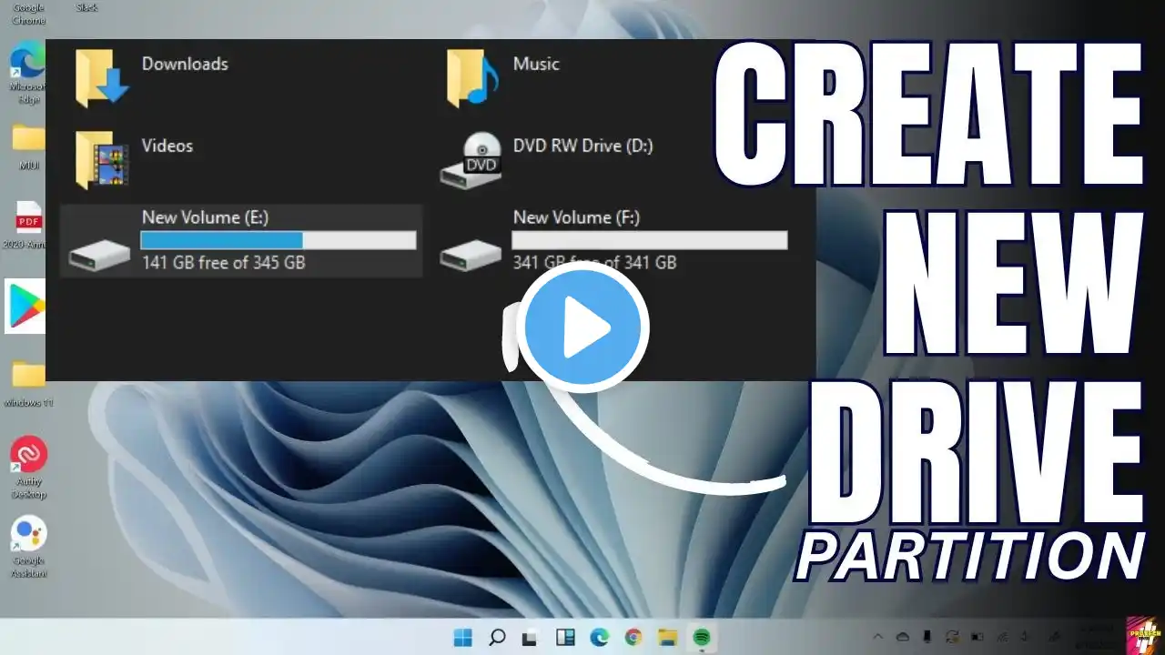Click the "New Volume (F:)" drive name
Screen dimensions: 1165x655
pyautogui.click(x=577, y=217)
